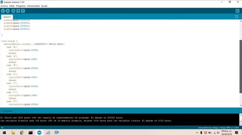Image resolution: width=242 pixels, height=136 pixels.
Task: Open the Herramientas menu
Action: (33, 6)
